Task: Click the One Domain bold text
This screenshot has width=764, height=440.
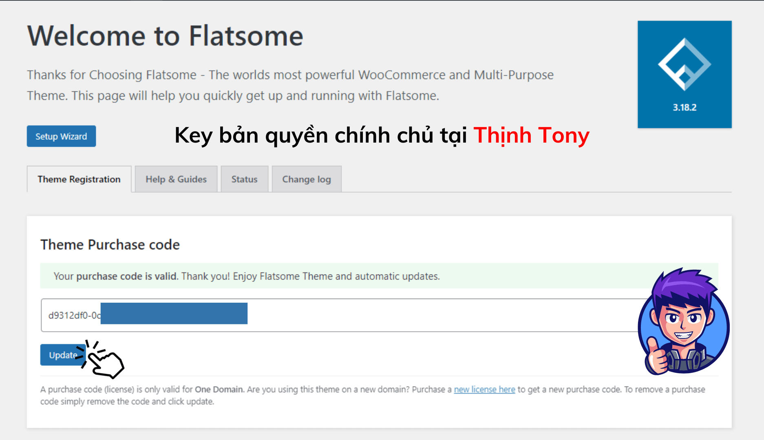Action: [219, 389]
